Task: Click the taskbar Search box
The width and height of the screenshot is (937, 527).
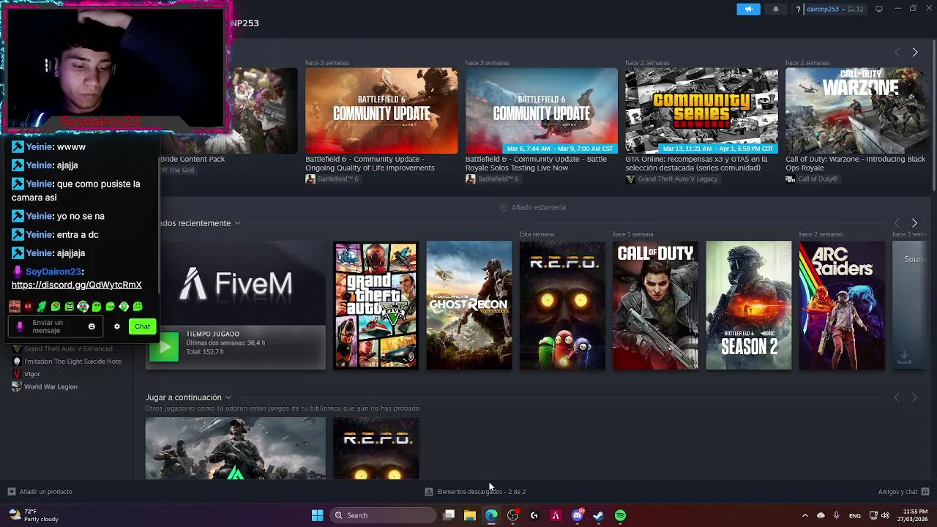Action: [x=383, y=515]
